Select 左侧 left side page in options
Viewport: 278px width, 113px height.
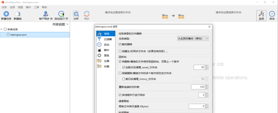click(x=106, y=61)
